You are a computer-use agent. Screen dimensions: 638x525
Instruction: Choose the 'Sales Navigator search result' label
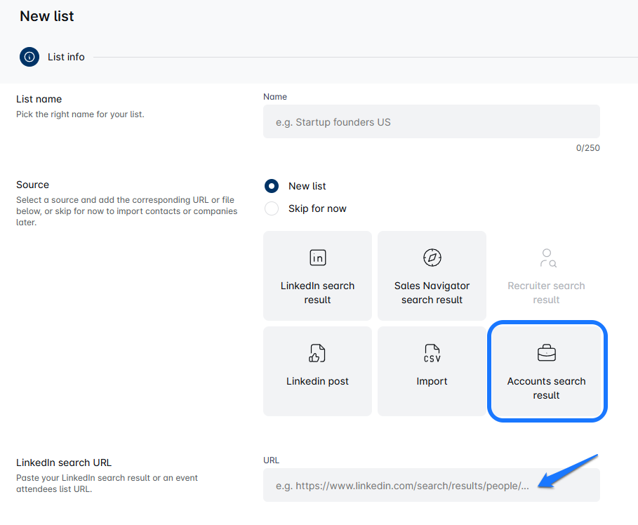432,293
